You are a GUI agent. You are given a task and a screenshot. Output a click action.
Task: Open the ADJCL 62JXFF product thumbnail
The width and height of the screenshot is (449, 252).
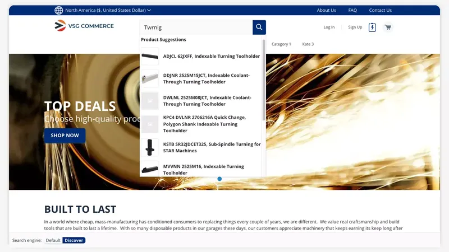pyautogui.click(x=150, y=56)
